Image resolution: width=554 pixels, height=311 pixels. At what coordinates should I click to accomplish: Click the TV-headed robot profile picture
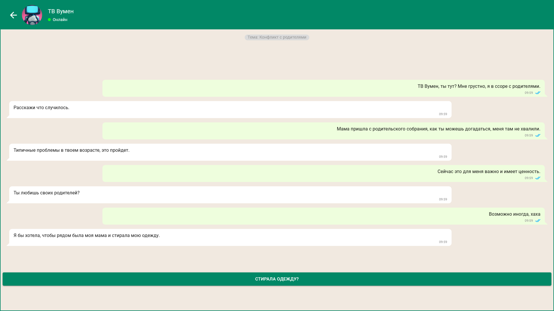[x=32, y=15]
